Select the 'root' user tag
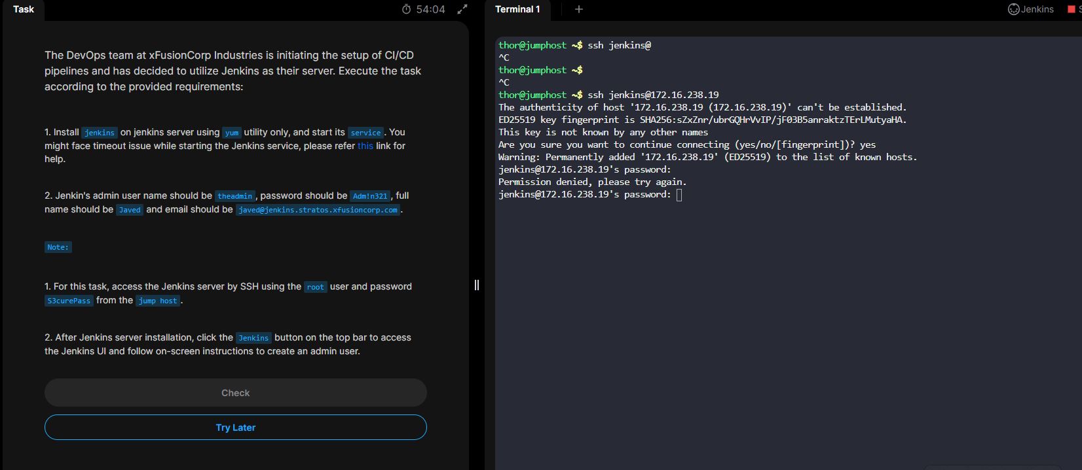Viewport: 1082px width, 470px height. click(316, 286)
